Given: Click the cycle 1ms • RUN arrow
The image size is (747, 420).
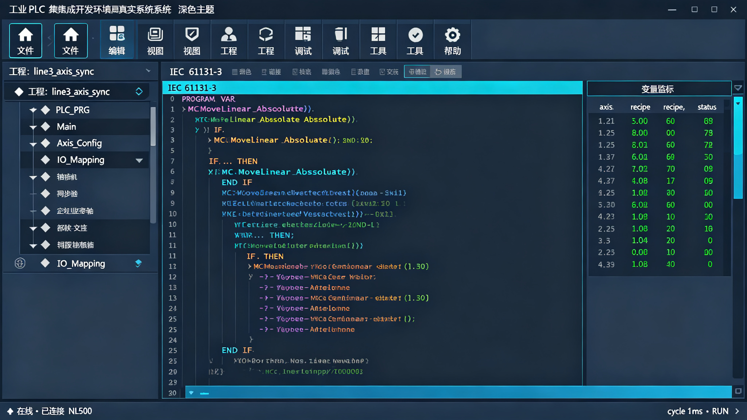Looking at the screenshot, I should tap(737, 411).
